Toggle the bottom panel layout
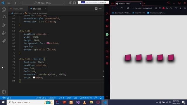This screenshot has height=105, width=187. 75,3
